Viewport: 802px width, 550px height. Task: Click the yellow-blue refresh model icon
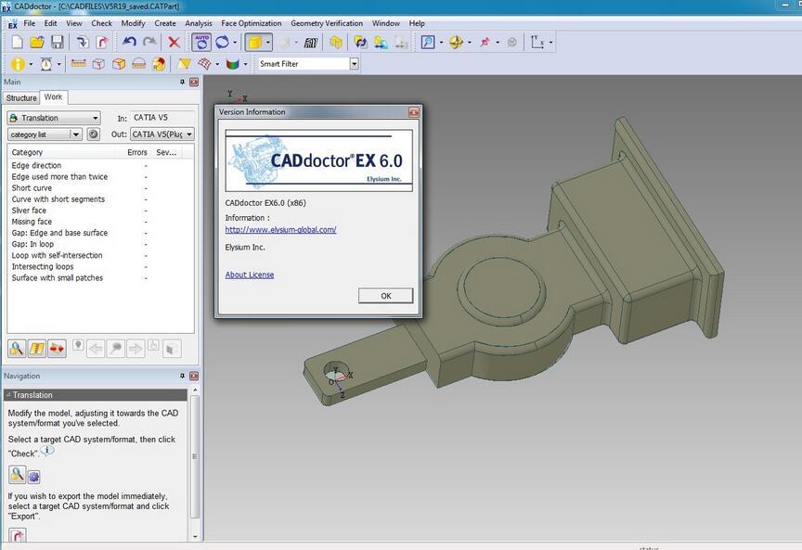[x=360, y=43]
